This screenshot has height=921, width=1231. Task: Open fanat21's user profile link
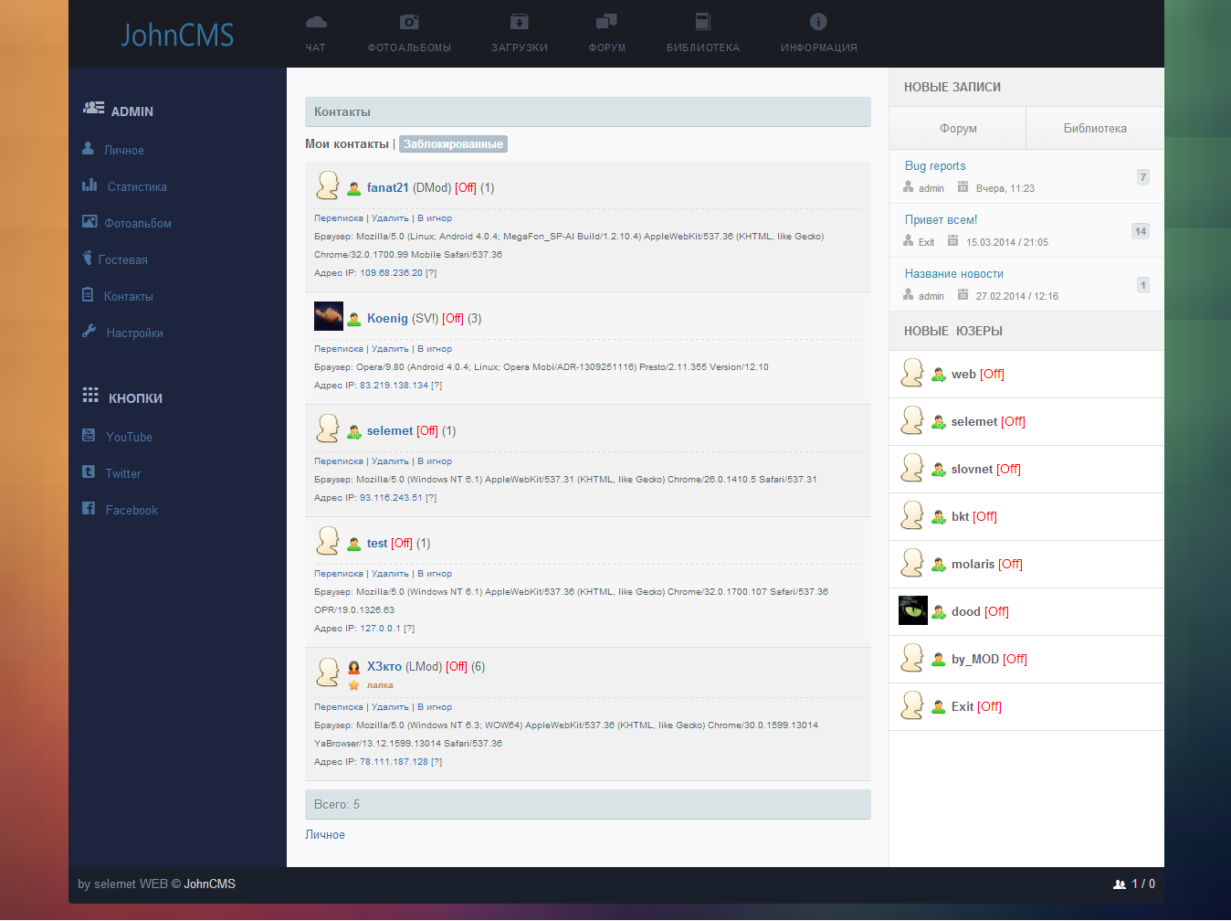(x=387, y=188)
